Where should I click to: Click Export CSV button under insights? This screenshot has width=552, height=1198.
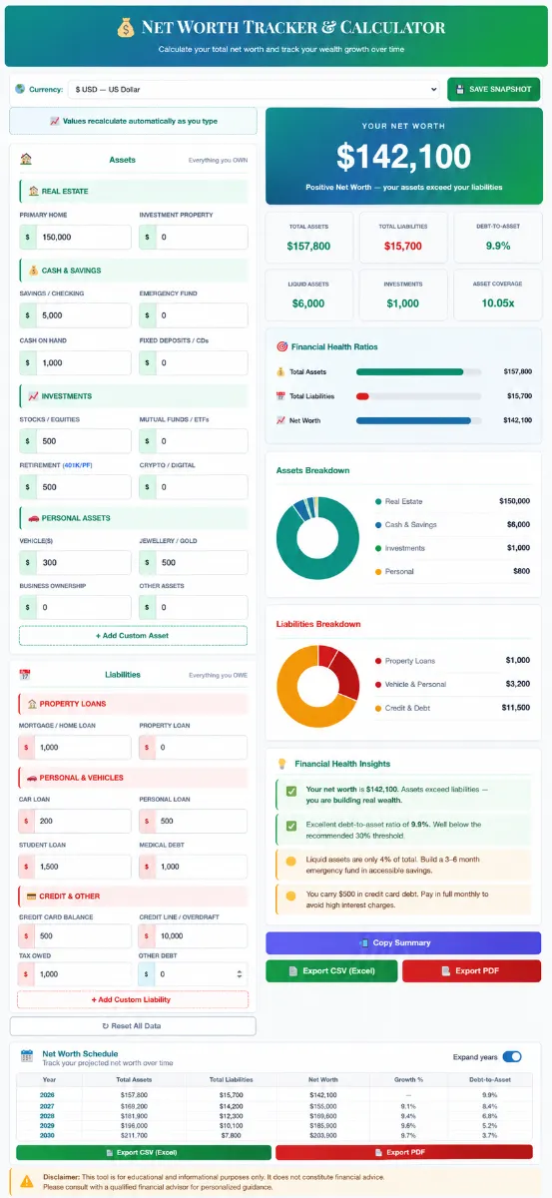coord(331,971)
